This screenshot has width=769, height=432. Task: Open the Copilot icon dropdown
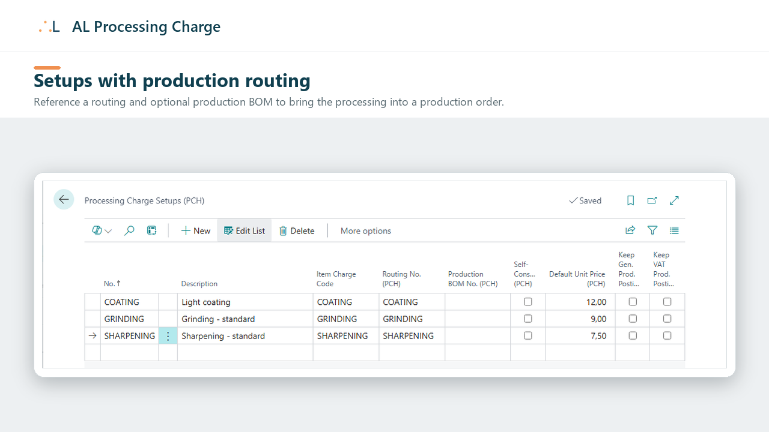point(102,230)
